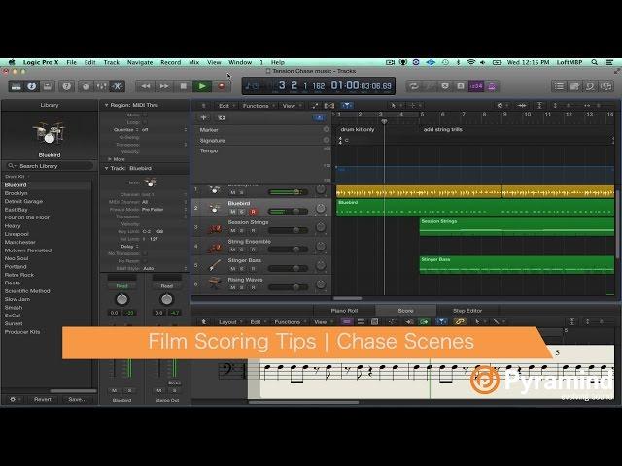Open Smart Controls knob button
The width and height of the screenshot is (622, 466).
coord(86,86)
